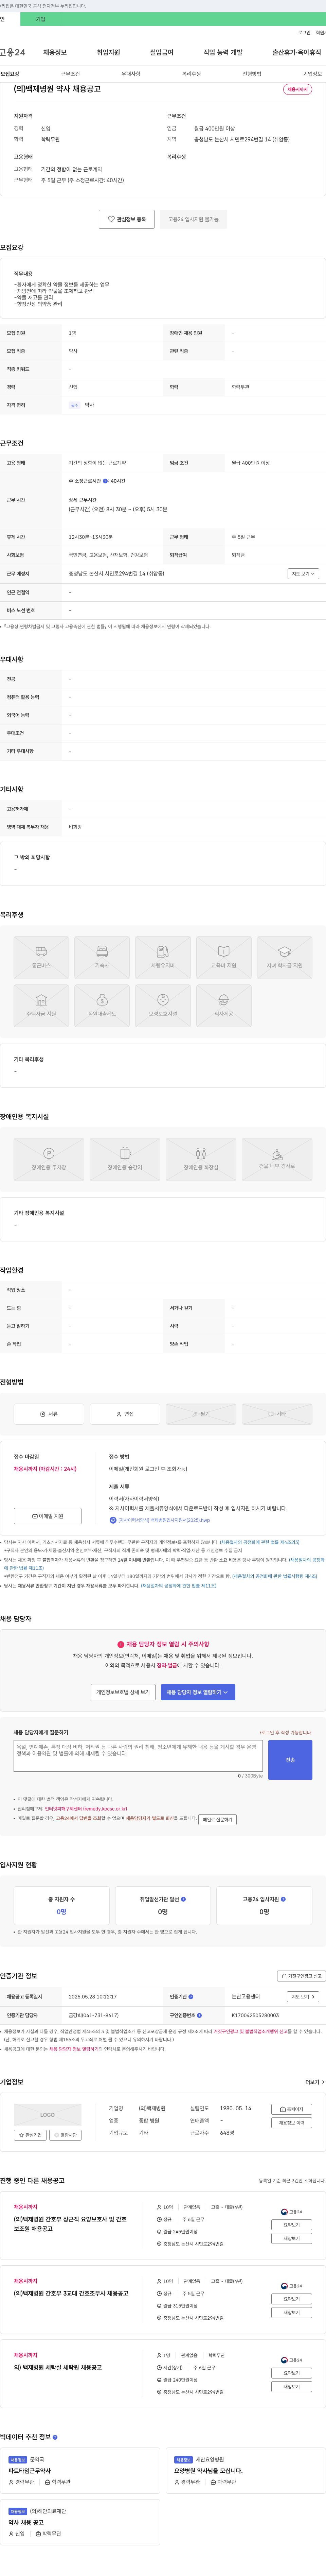Viewport: 326px width, 2576px height.
Task: Click the blue 전송 button
Action: [290, 1760]
